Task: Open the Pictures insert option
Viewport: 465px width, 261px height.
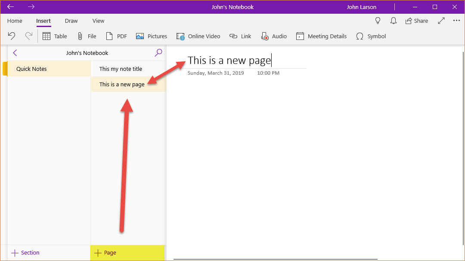Action: (152, 36)
